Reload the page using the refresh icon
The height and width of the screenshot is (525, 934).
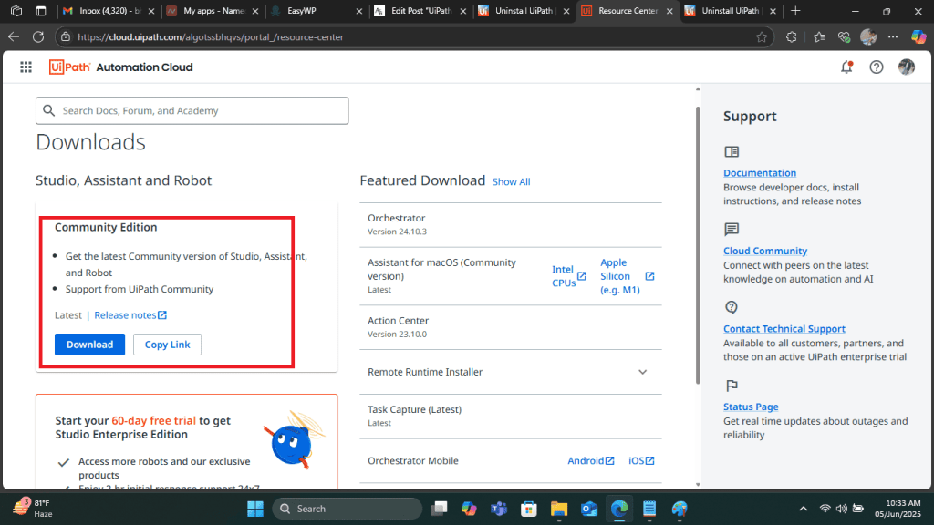tap(37, 37)
